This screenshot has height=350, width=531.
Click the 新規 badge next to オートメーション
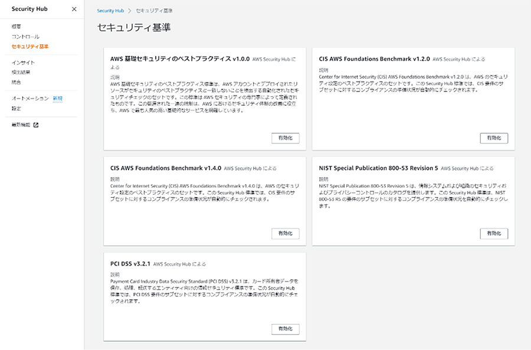click(58, 98)
